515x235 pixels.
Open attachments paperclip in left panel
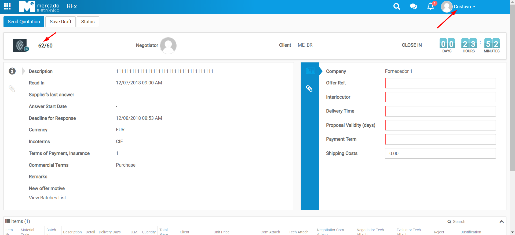tap(12, 89)
